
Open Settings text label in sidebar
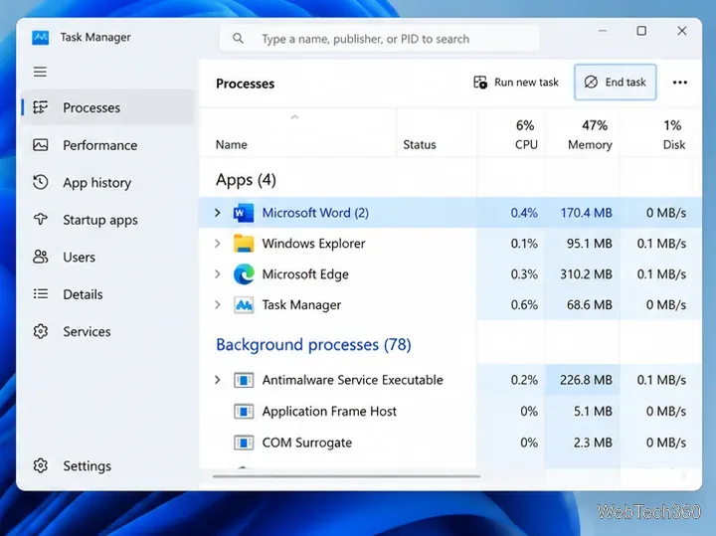click(87, 466)
